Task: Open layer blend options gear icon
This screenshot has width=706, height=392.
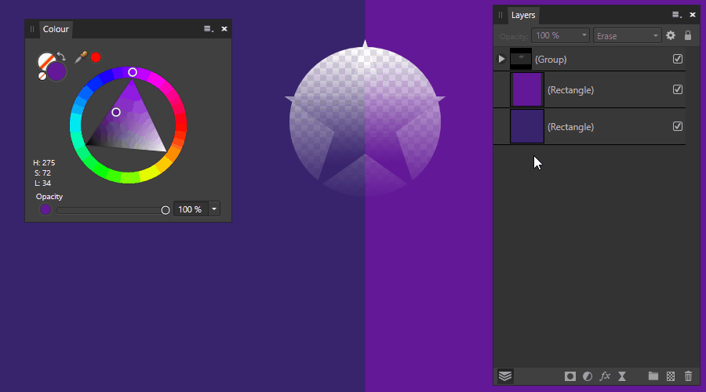Action: (x=671, y=35)
